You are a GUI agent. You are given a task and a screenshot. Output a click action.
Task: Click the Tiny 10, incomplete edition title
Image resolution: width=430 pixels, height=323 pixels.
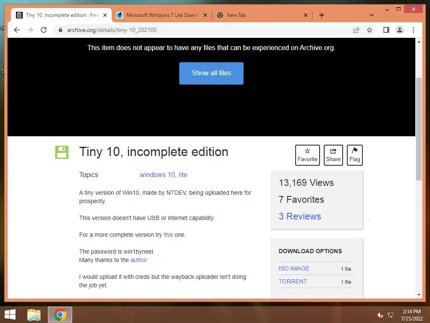tap(154, 152)
